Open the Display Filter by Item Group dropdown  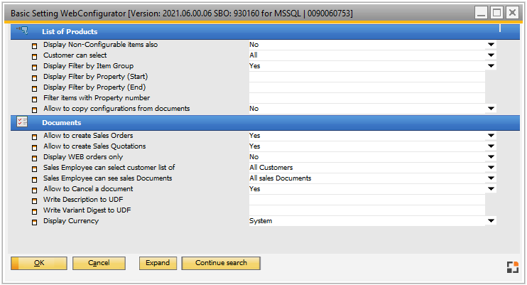[490, 66]
